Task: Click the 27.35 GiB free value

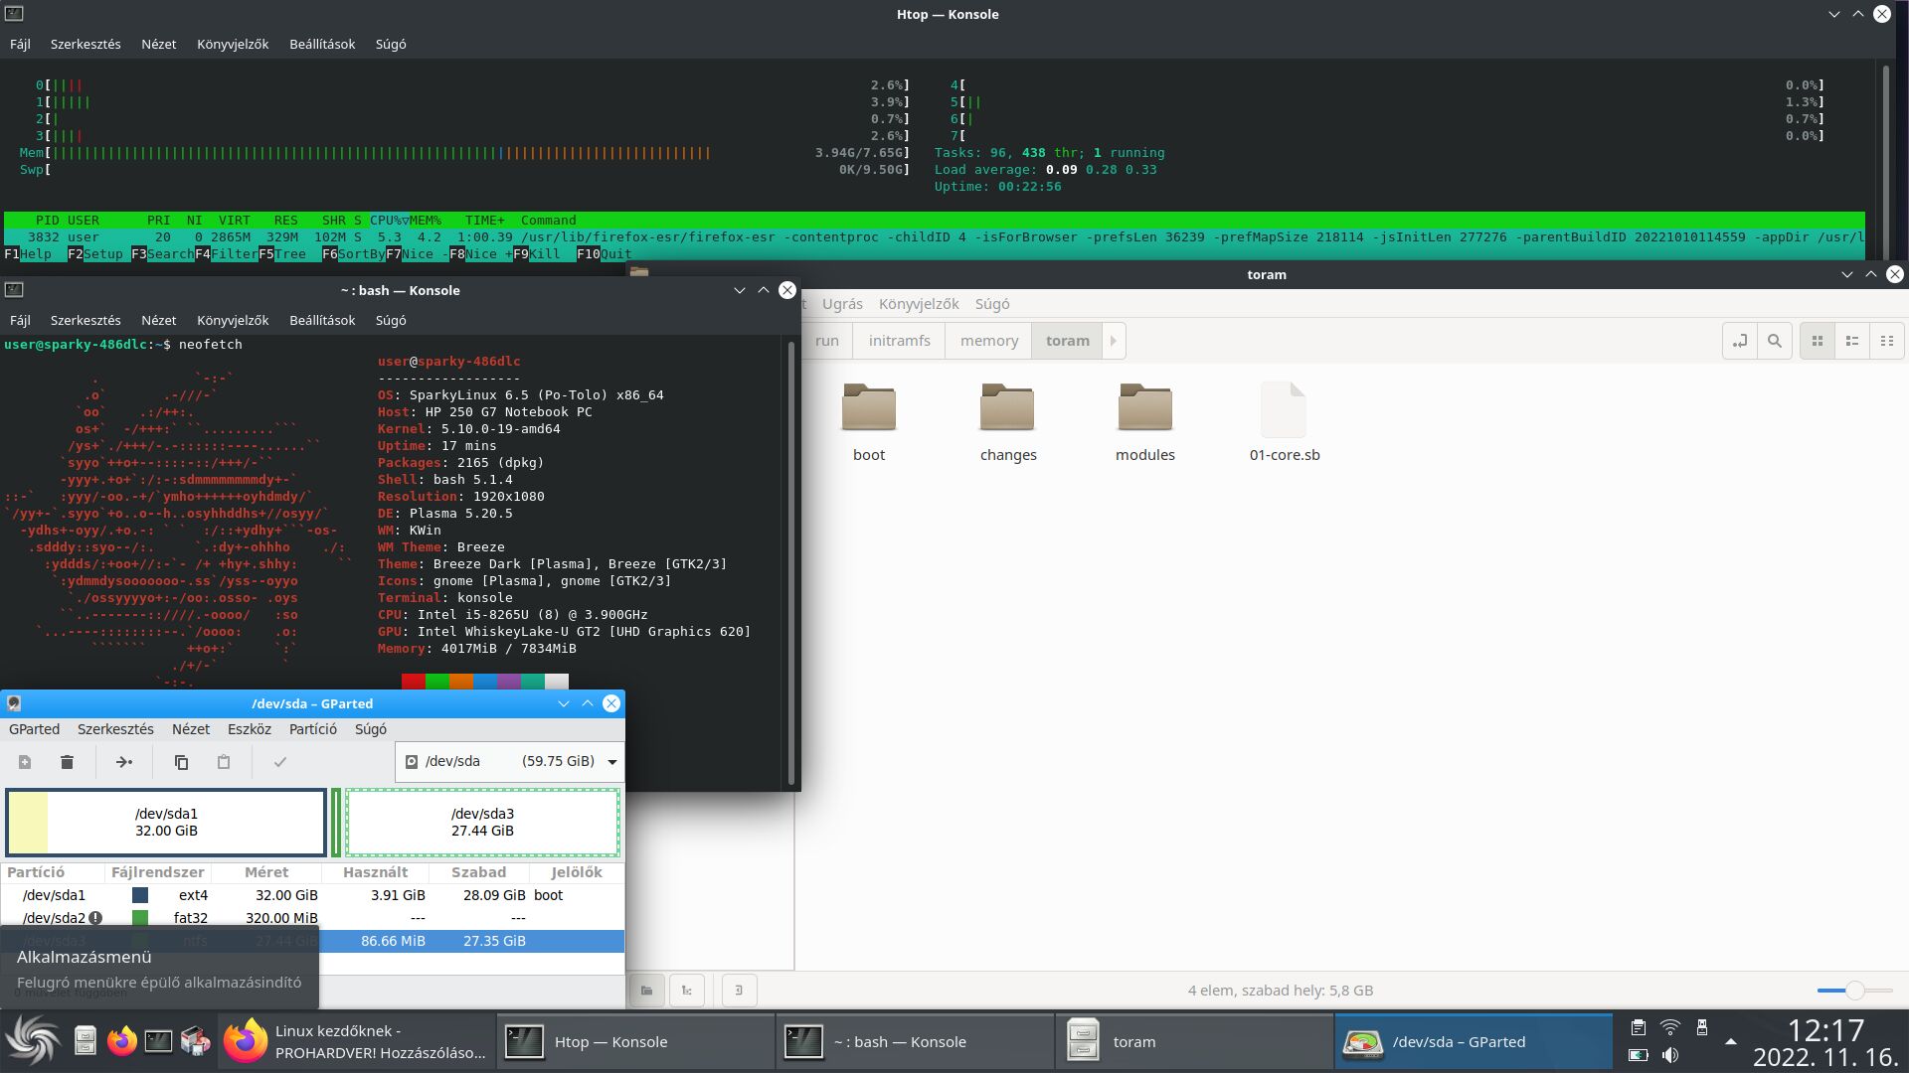Action: [x=494, y=941]
